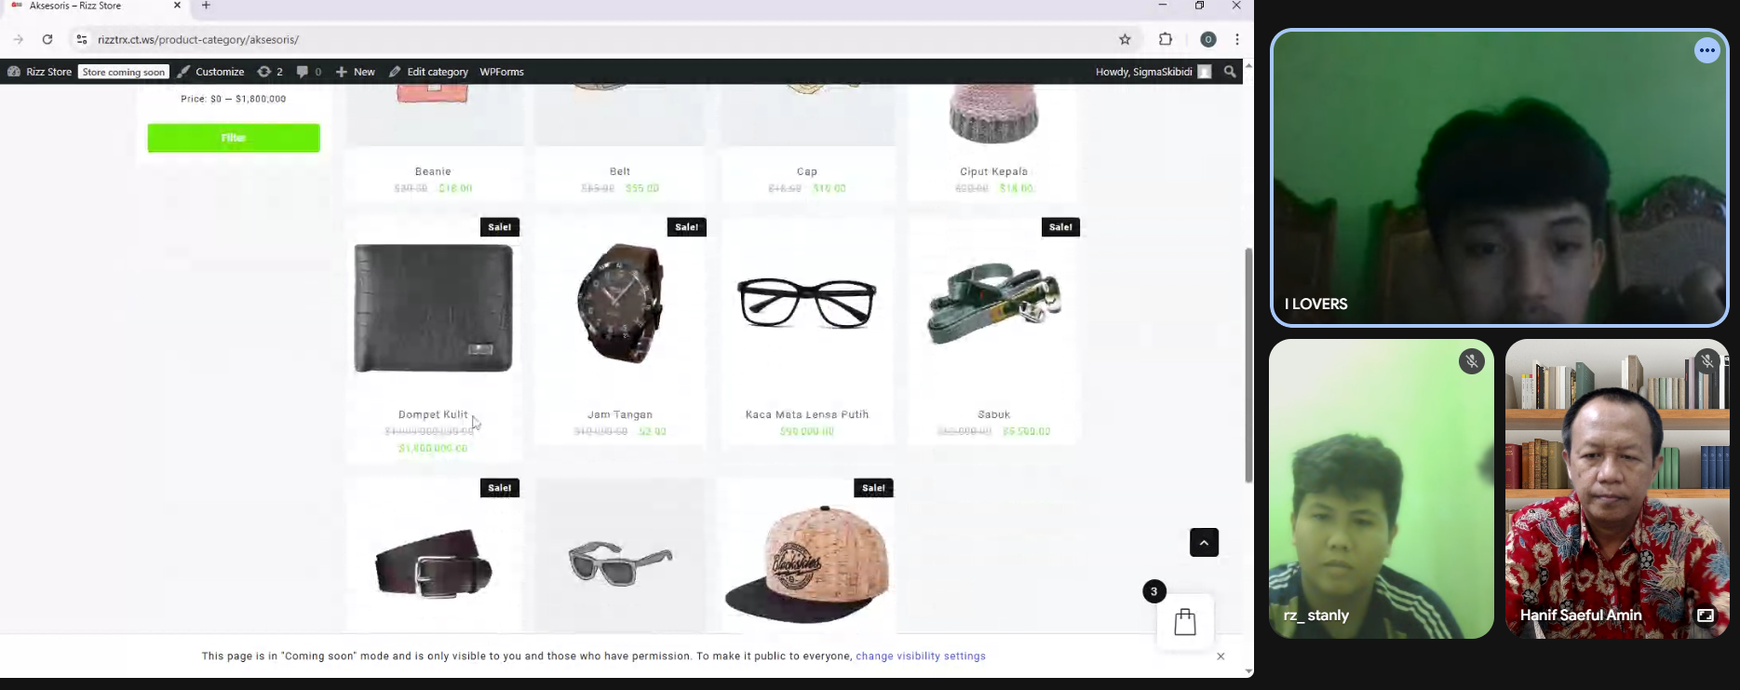Open the comments bubble in admin bar

[308, 72]
